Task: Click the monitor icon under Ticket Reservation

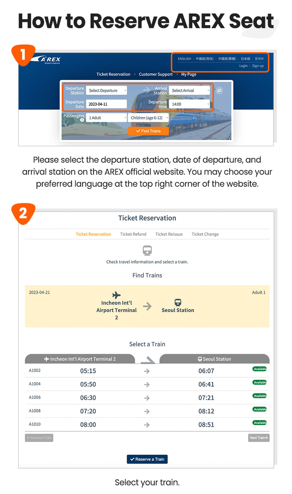Action: coord(147,250)
